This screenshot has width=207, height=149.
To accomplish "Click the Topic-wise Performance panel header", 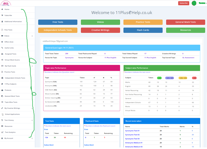I will pos(82,68).
